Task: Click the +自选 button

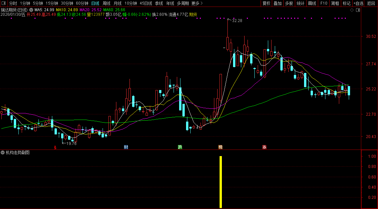Action: [359, 3]
